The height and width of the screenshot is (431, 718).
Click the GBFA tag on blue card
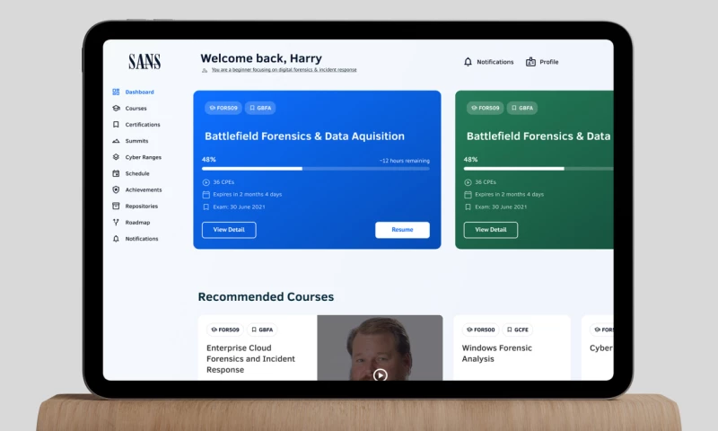click(x=260, y=108)
